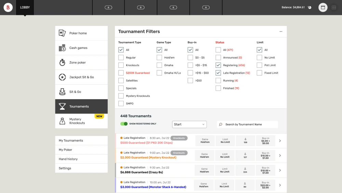Click the deposit icon beside balance
The image size is (342, 193).
tap(310, 8)
